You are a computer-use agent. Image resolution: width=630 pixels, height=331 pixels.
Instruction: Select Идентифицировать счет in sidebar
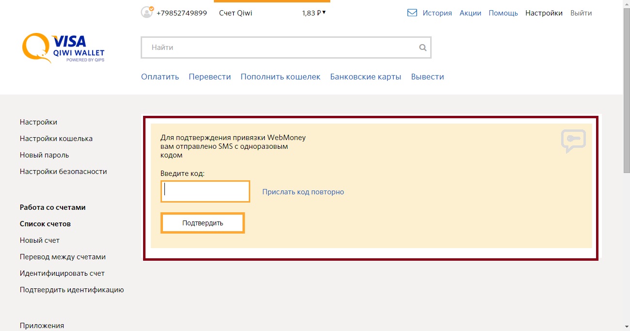[63, 273]
